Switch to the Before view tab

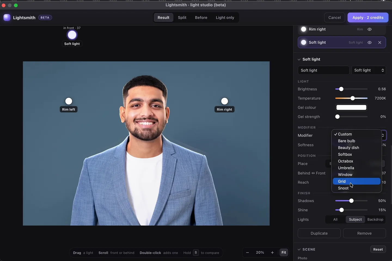point(201,17)
